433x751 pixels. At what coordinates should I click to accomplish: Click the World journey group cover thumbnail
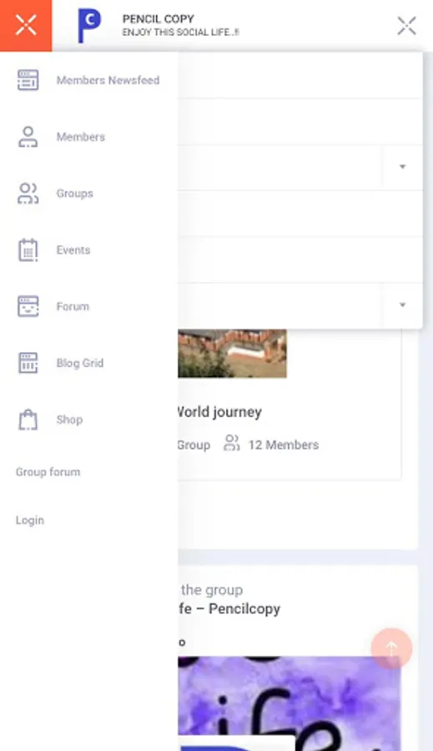(x=232, y=354)
